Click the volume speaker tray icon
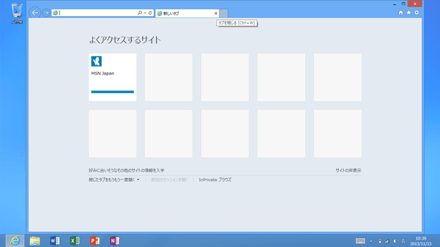The image size is (440, 247). (395, 241)
